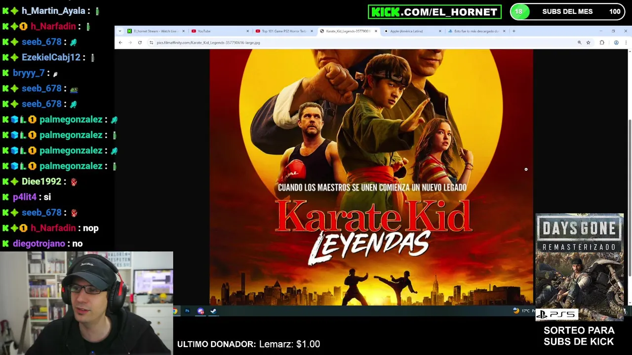Focus the address bar with filmaffinity URL
The height and width of the screenshot is (355, 632).
365,42
